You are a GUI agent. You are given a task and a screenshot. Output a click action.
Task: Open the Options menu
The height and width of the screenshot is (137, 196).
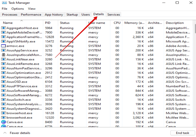point(17,9)
